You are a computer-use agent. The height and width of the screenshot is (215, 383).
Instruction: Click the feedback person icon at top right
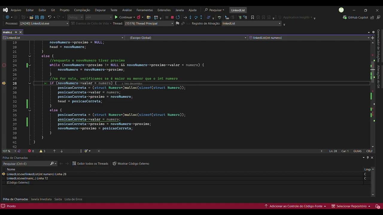378,17
